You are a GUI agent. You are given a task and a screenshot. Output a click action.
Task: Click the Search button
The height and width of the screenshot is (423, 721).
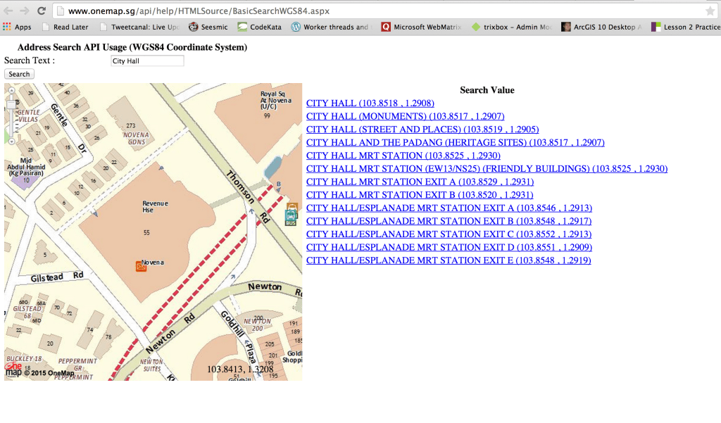click(18, 73)
